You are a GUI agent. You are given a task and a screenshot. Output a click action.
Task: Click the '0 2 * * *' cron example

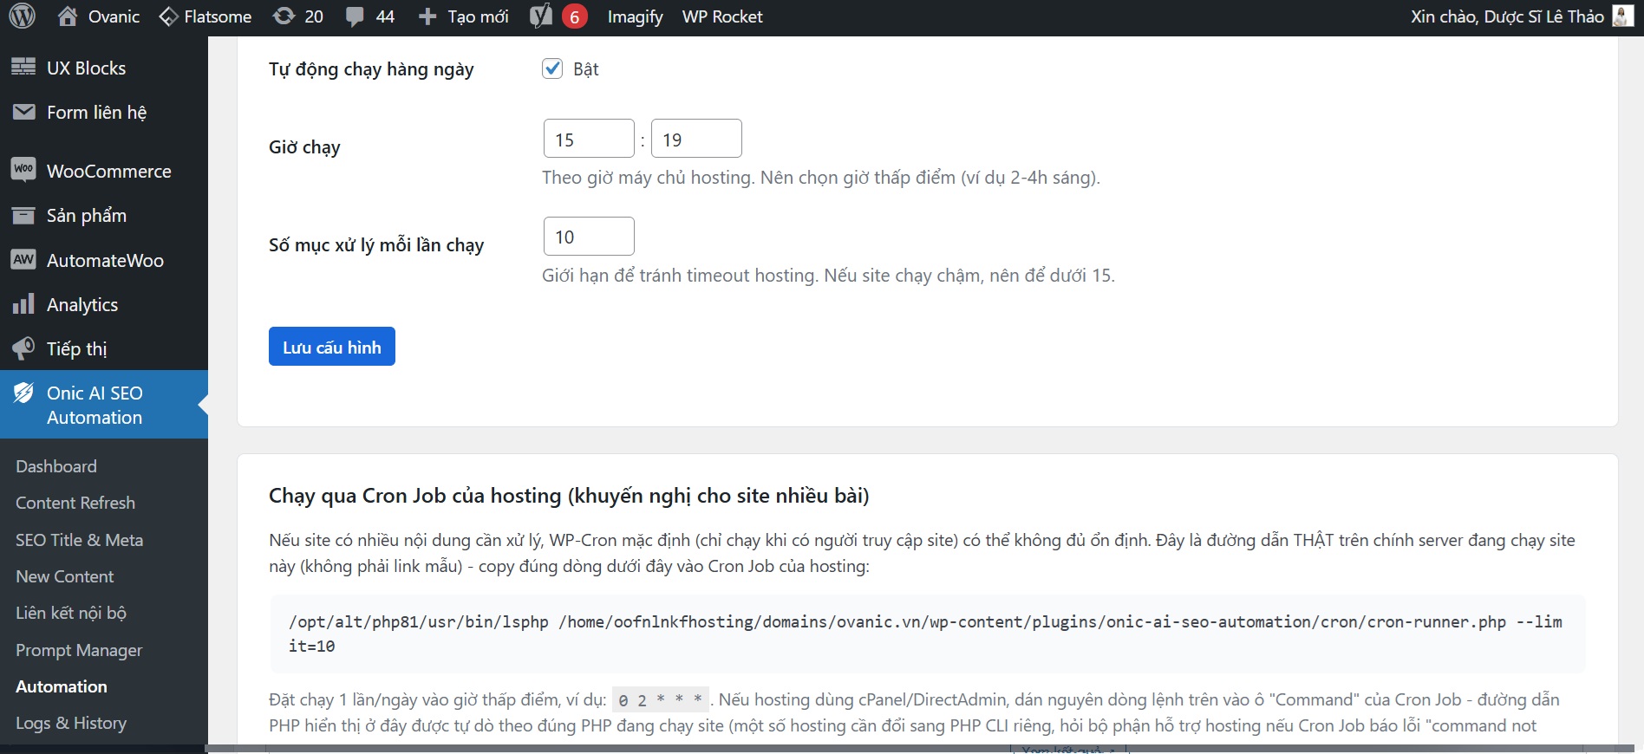(660, 699)
